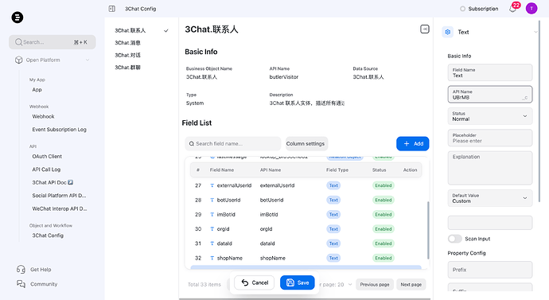Select the Subscription radio indicator
Image resolution: width=549 pixels, height=300 pixels.
(462, 9)
